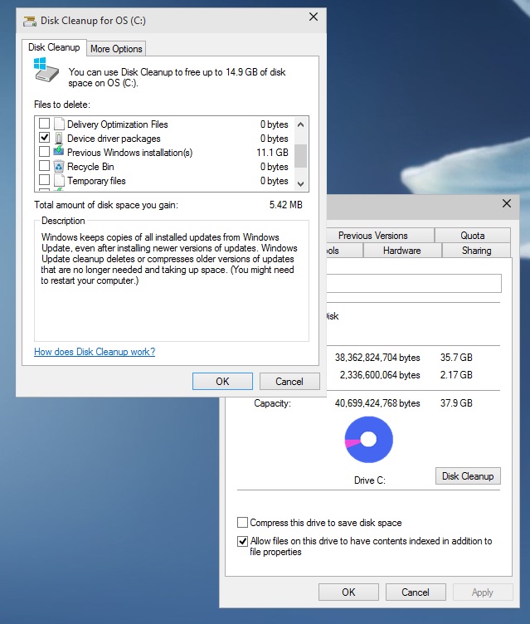Click Cancel in the Disk Cleanup dialog
530x624 pixels.
(x=289, y=381)
